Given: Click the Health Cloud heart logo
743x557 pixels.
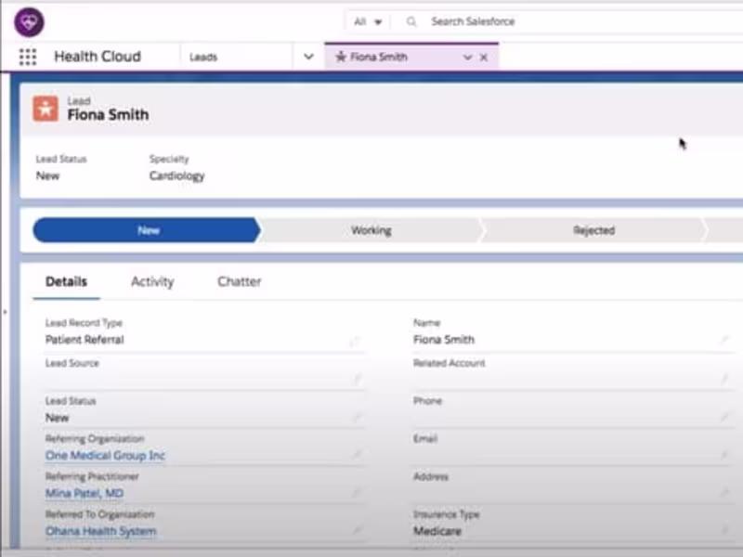Looking at the screenshot, I should [29, 20].
